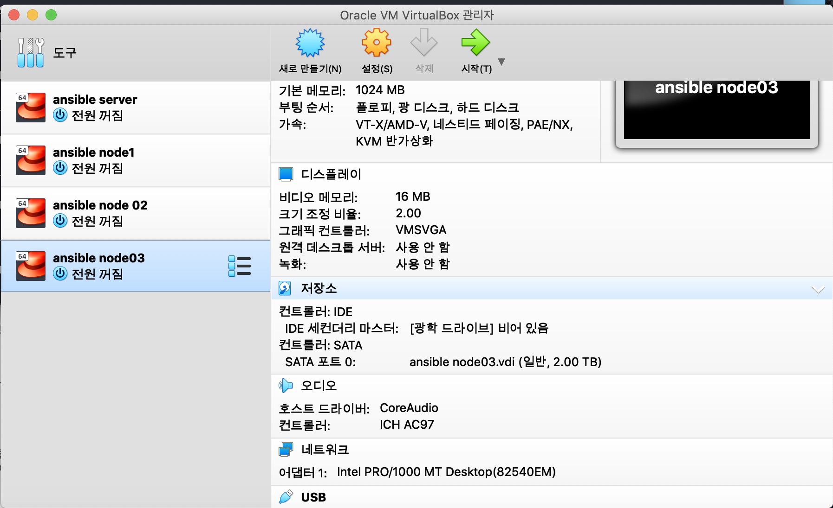Maximize window using the green button
The width and height of the screenshot is (833, 508).
point(51,15)
